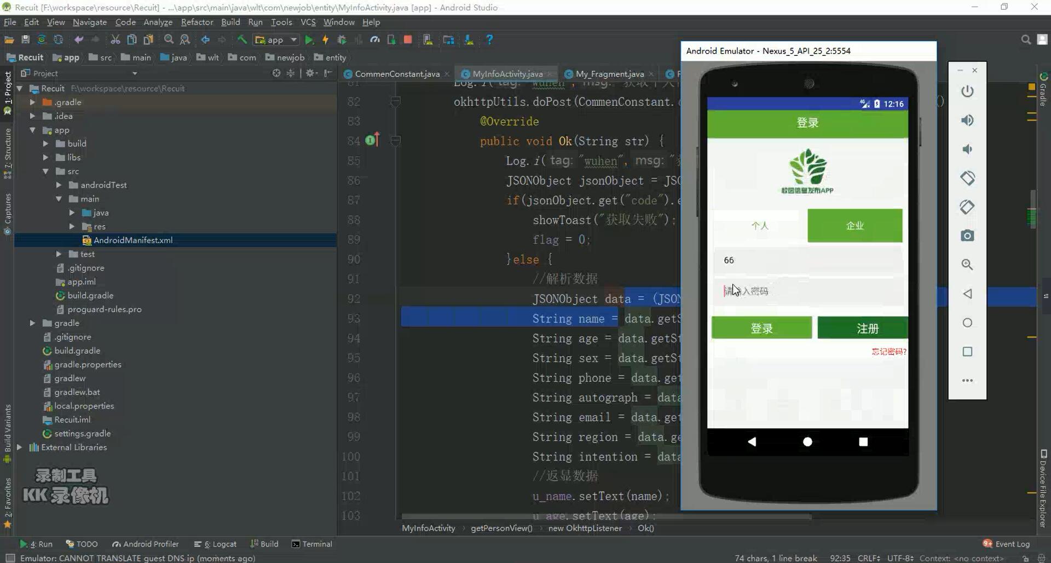The image size is (1051, 563).
Task: Click the 注册 register button in emulator
Action: point(863,328)
